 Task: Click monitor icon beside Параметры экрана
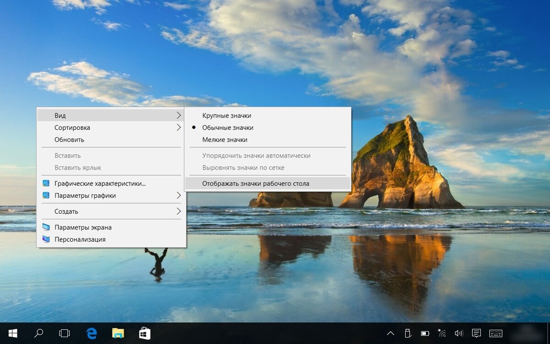[x=46, y=227]
